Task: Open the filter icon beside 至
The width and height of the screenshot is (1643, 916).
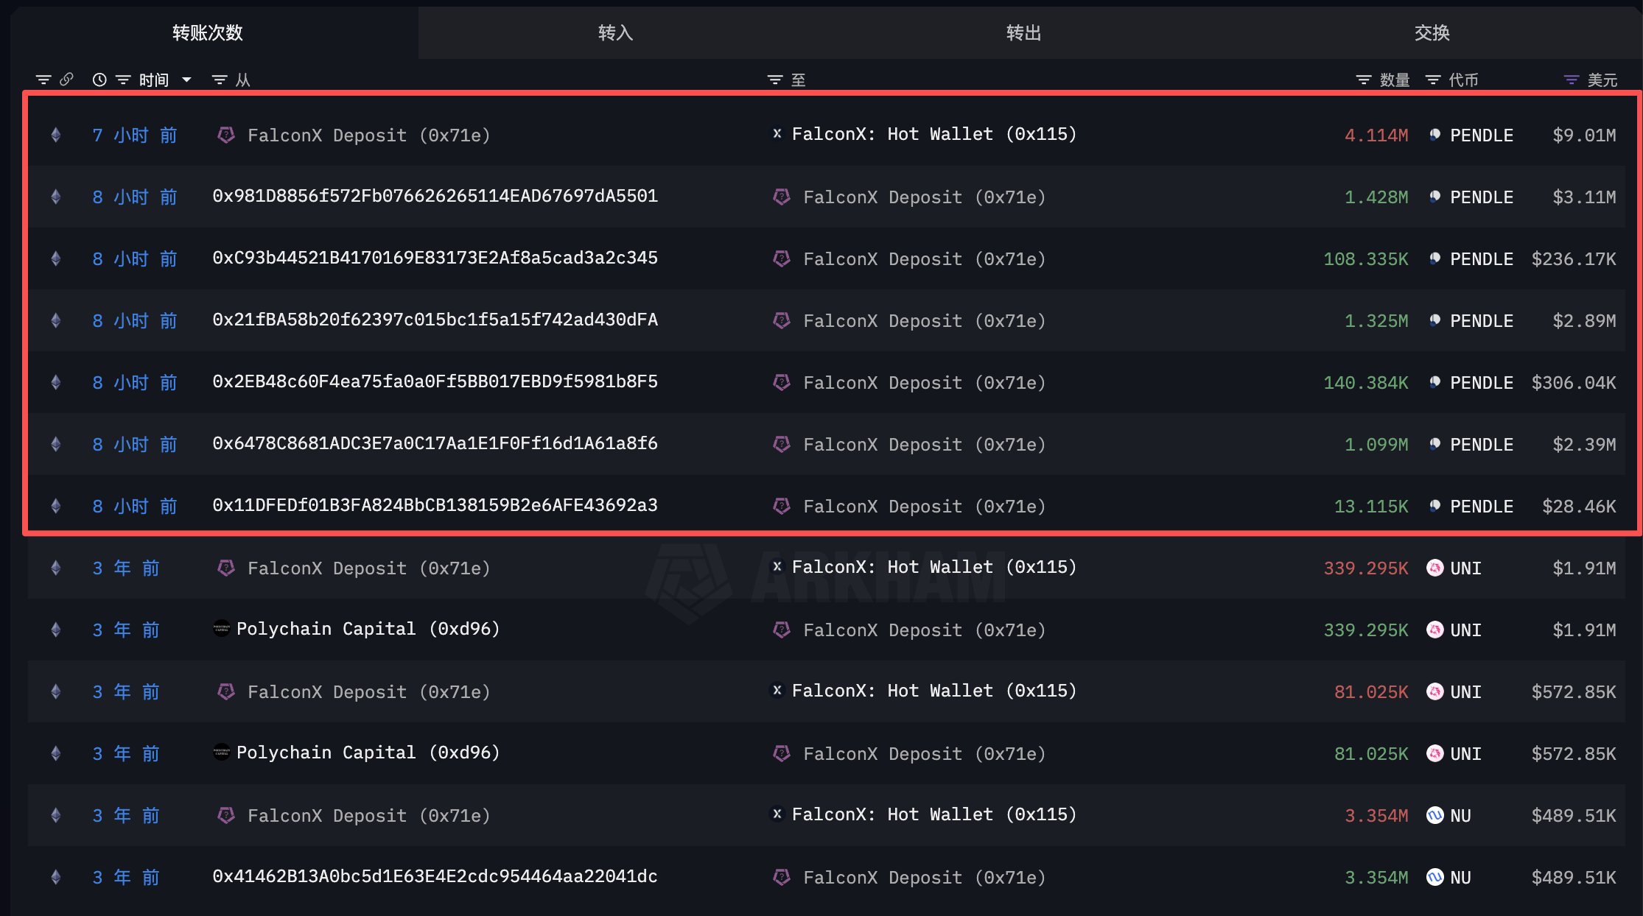Action: tap(774, 80)
